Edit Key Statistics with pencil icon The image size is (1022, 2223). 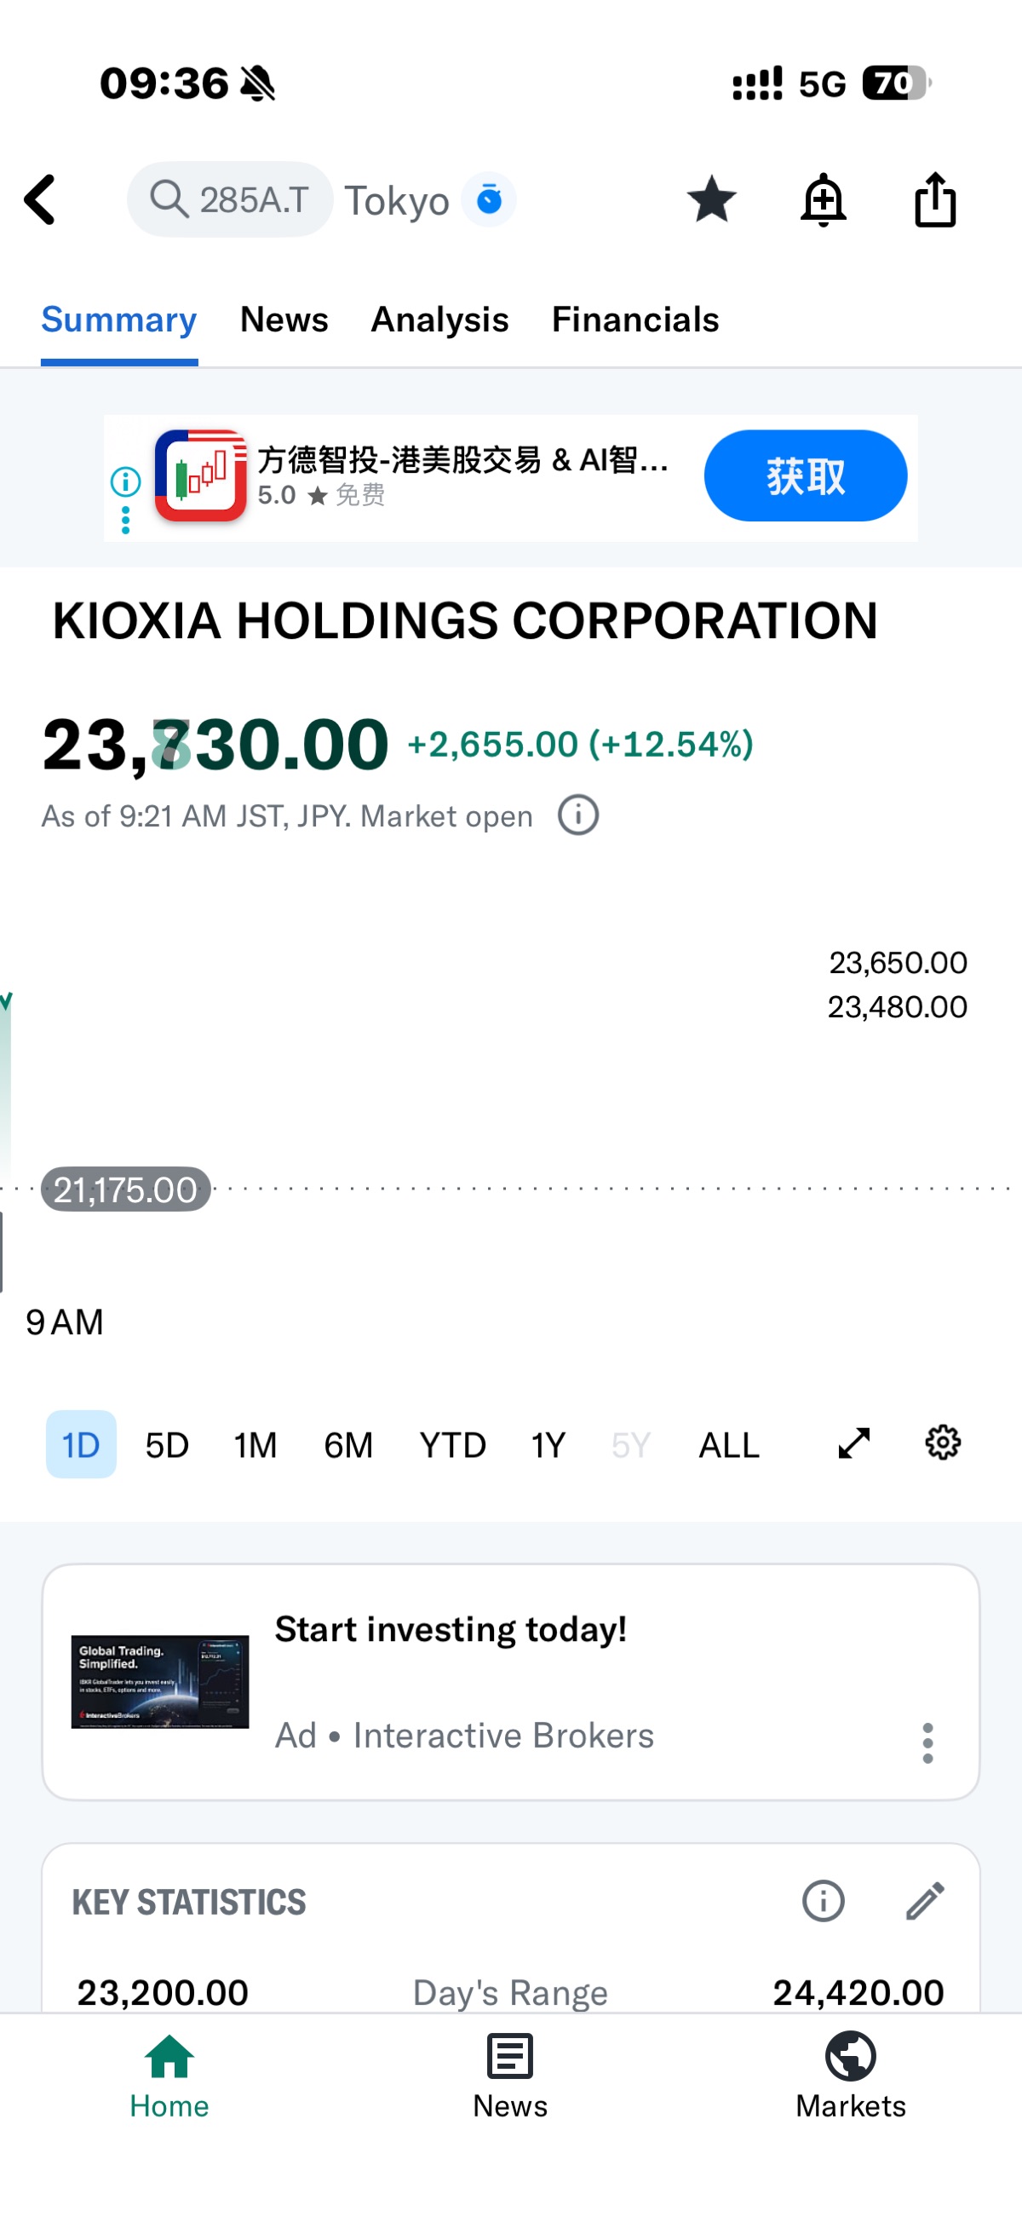pyautogui.click(x=925, y=1900)
